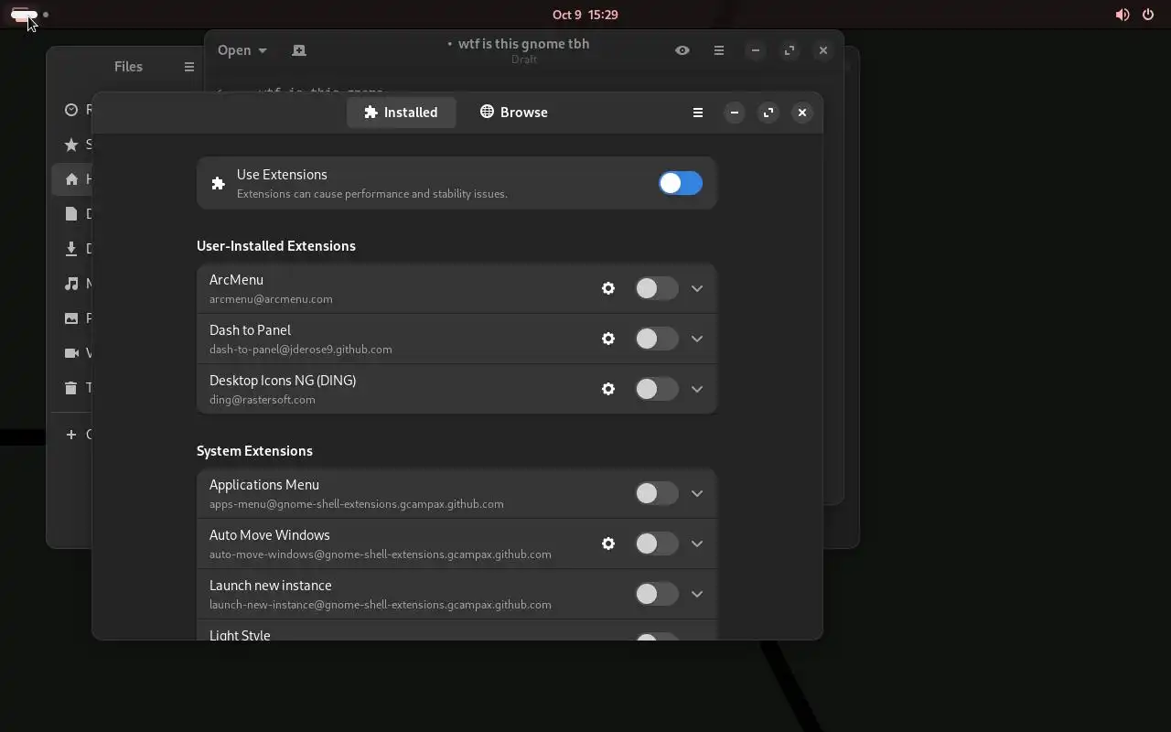The image size is (1171, 732).
Task: Open the text editor hamburger menu
Action: pyautogui.click(x=719, y=50)
